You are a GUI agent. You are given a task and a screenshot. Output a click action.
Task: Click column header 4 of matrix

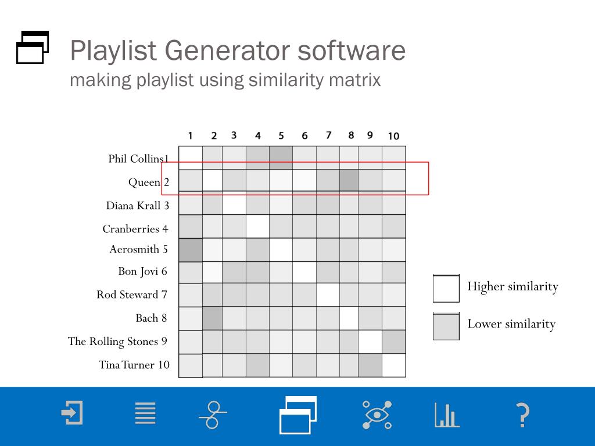tap(257, 136)
